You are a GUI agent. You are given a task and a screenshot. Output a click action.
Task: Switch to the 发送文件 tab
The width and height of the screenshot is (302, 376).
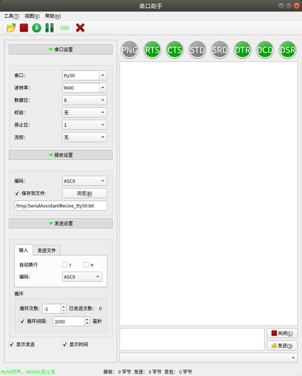[47, 250]
